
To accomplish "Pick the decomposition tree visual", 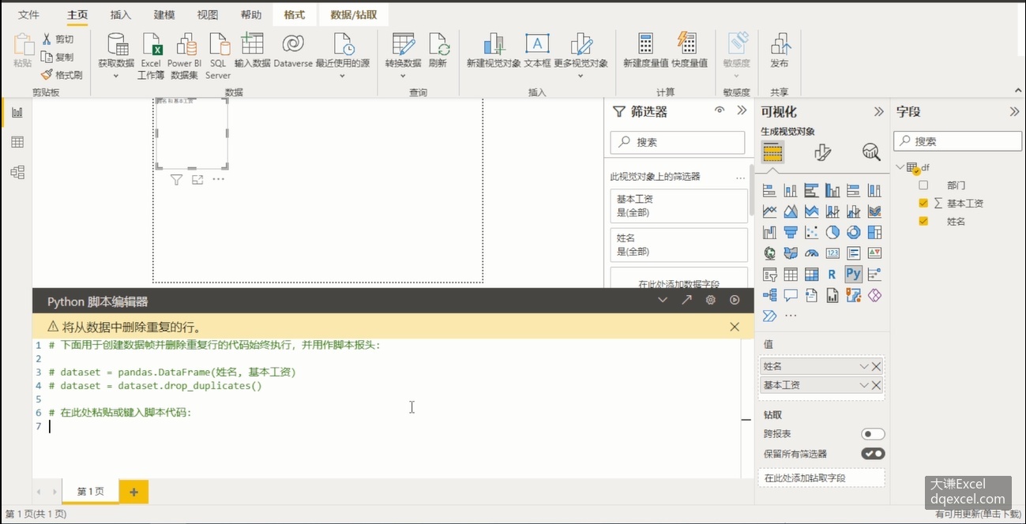I will (769, 295).
